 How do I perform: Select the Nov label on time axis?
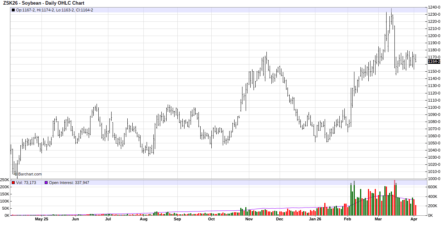[249, 219]
